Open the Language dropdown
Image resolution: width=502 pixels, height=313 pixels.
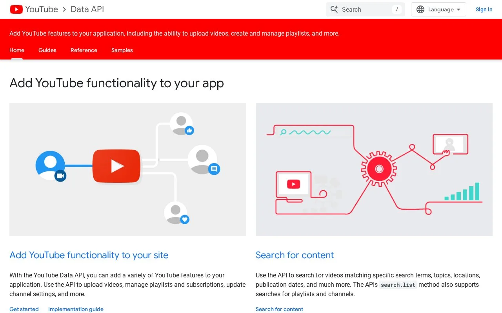pyautogui.click(x=438, y=9)
